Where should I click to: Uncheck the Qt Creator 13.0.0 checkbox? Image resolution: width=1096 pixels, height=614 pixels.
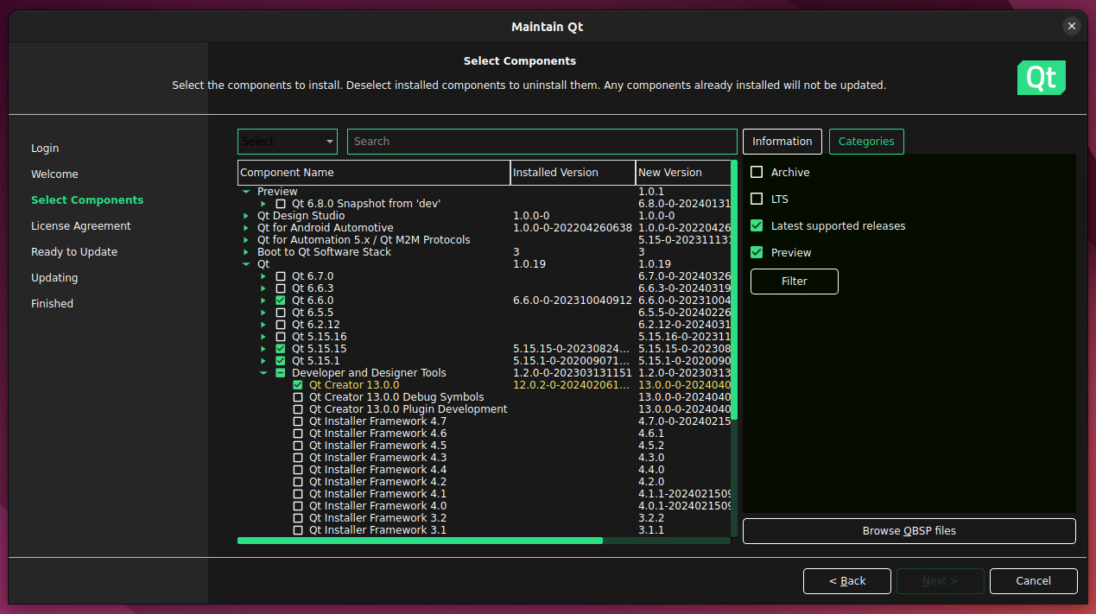pos(298,385)
